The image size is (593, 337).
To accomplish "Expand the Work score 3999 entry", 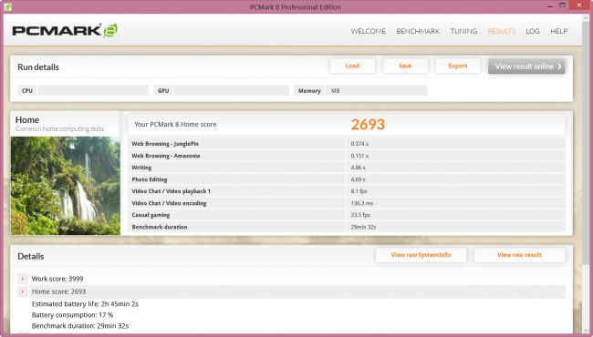I will coord(22,279).
